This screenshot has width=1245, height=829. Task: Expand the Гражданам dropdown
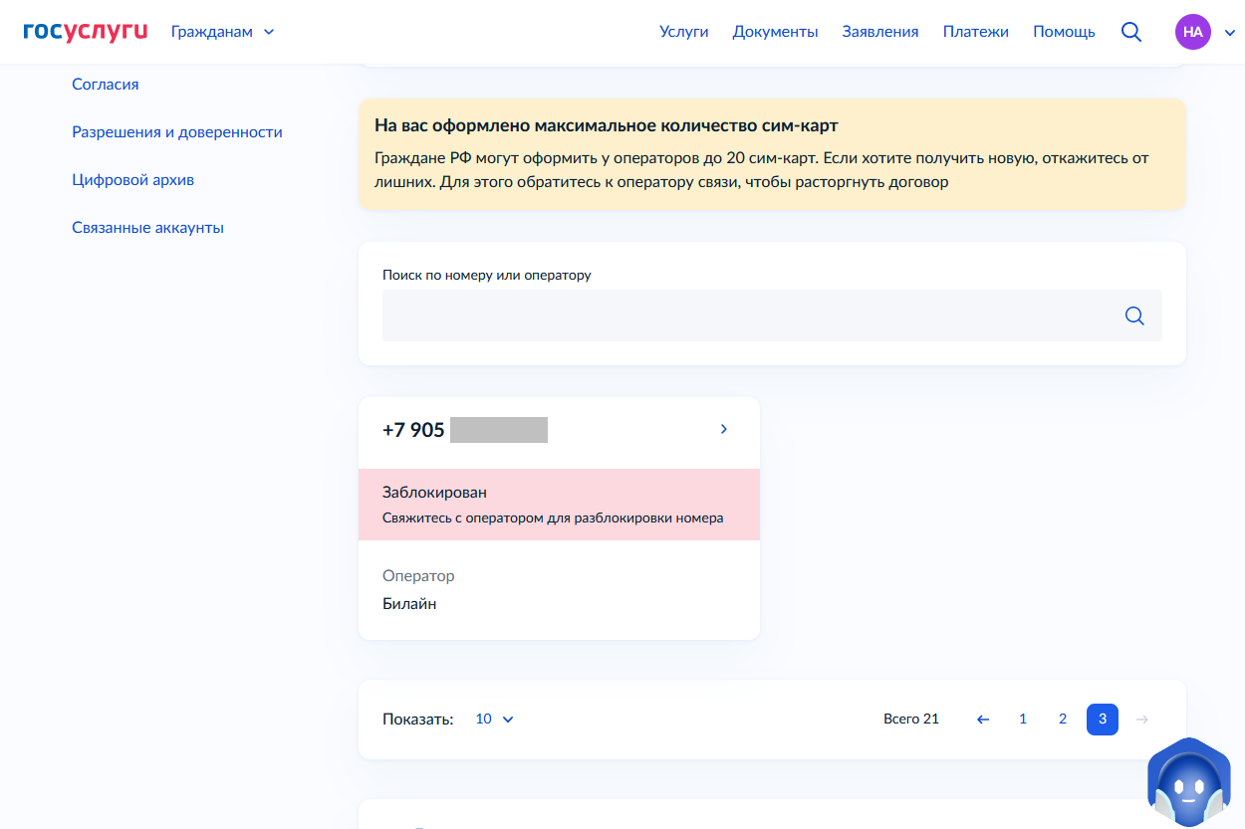coord(222,32)
